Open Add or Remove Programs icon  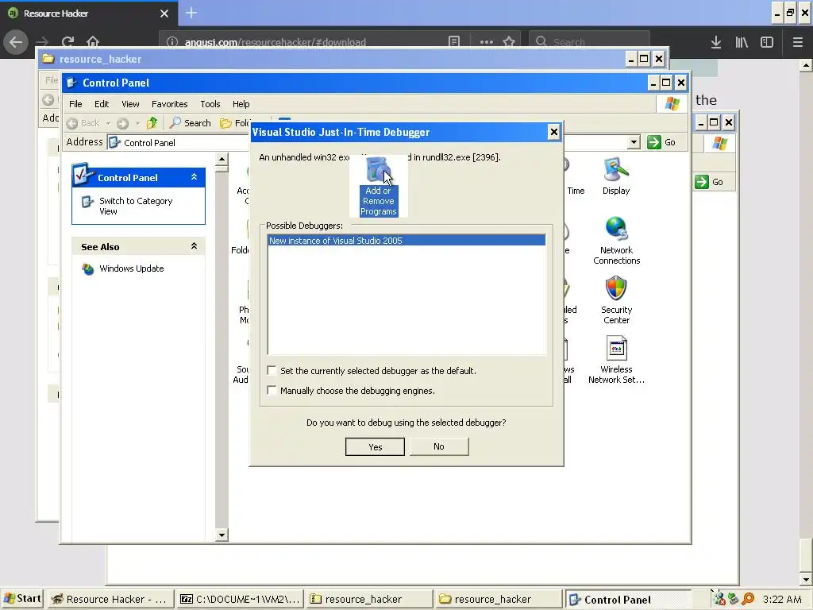[x=378, y=186]
